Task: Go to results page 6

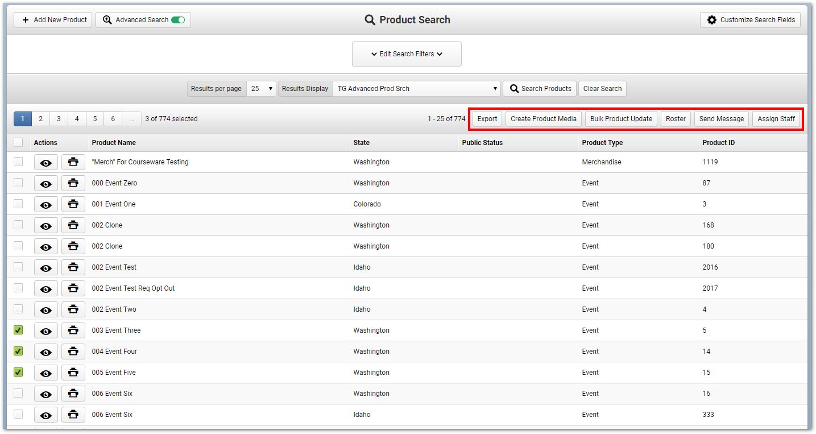Action: tap(113, 119)
